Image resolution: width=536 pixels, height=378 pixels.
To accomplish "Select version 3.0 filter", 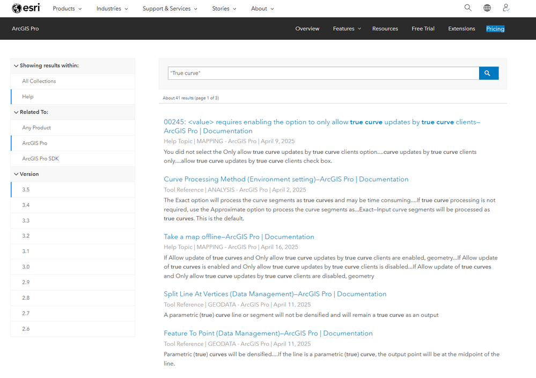I will pyautogui.click(x=73, y=267).
